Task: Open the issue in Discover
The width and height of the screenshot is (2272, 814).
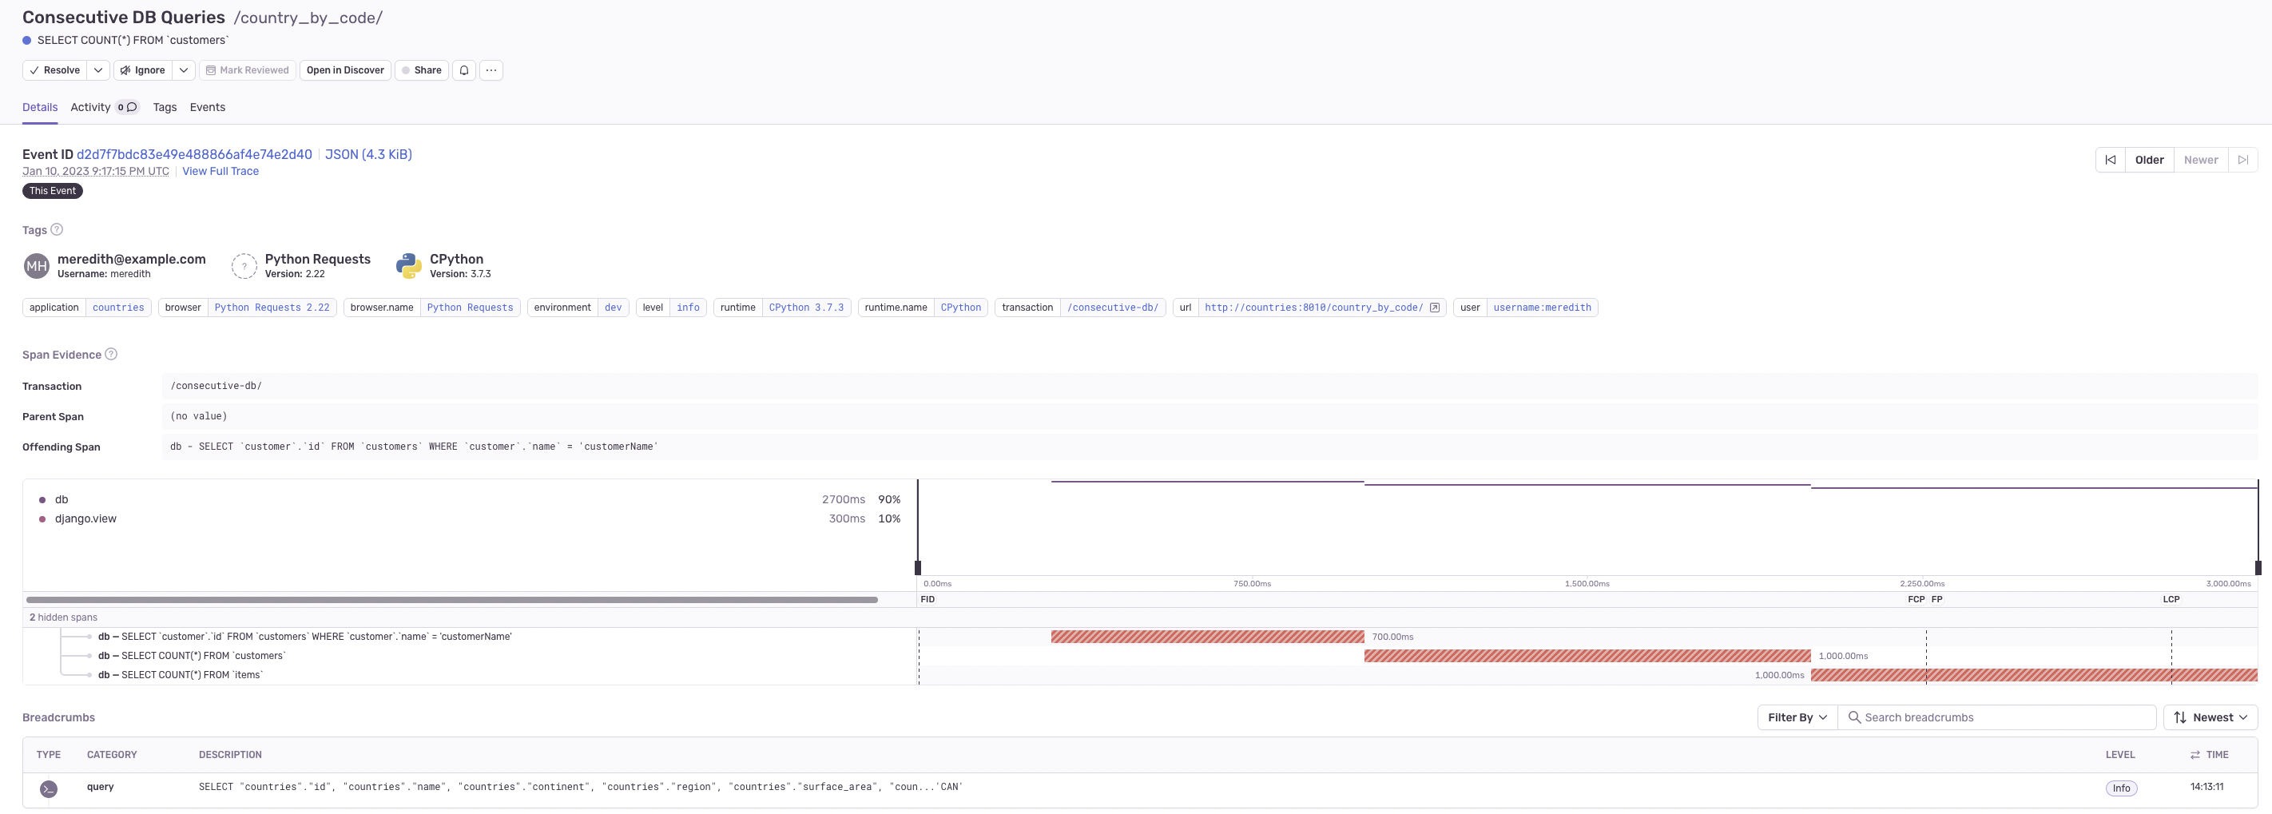Action: (x=345, y=70)
